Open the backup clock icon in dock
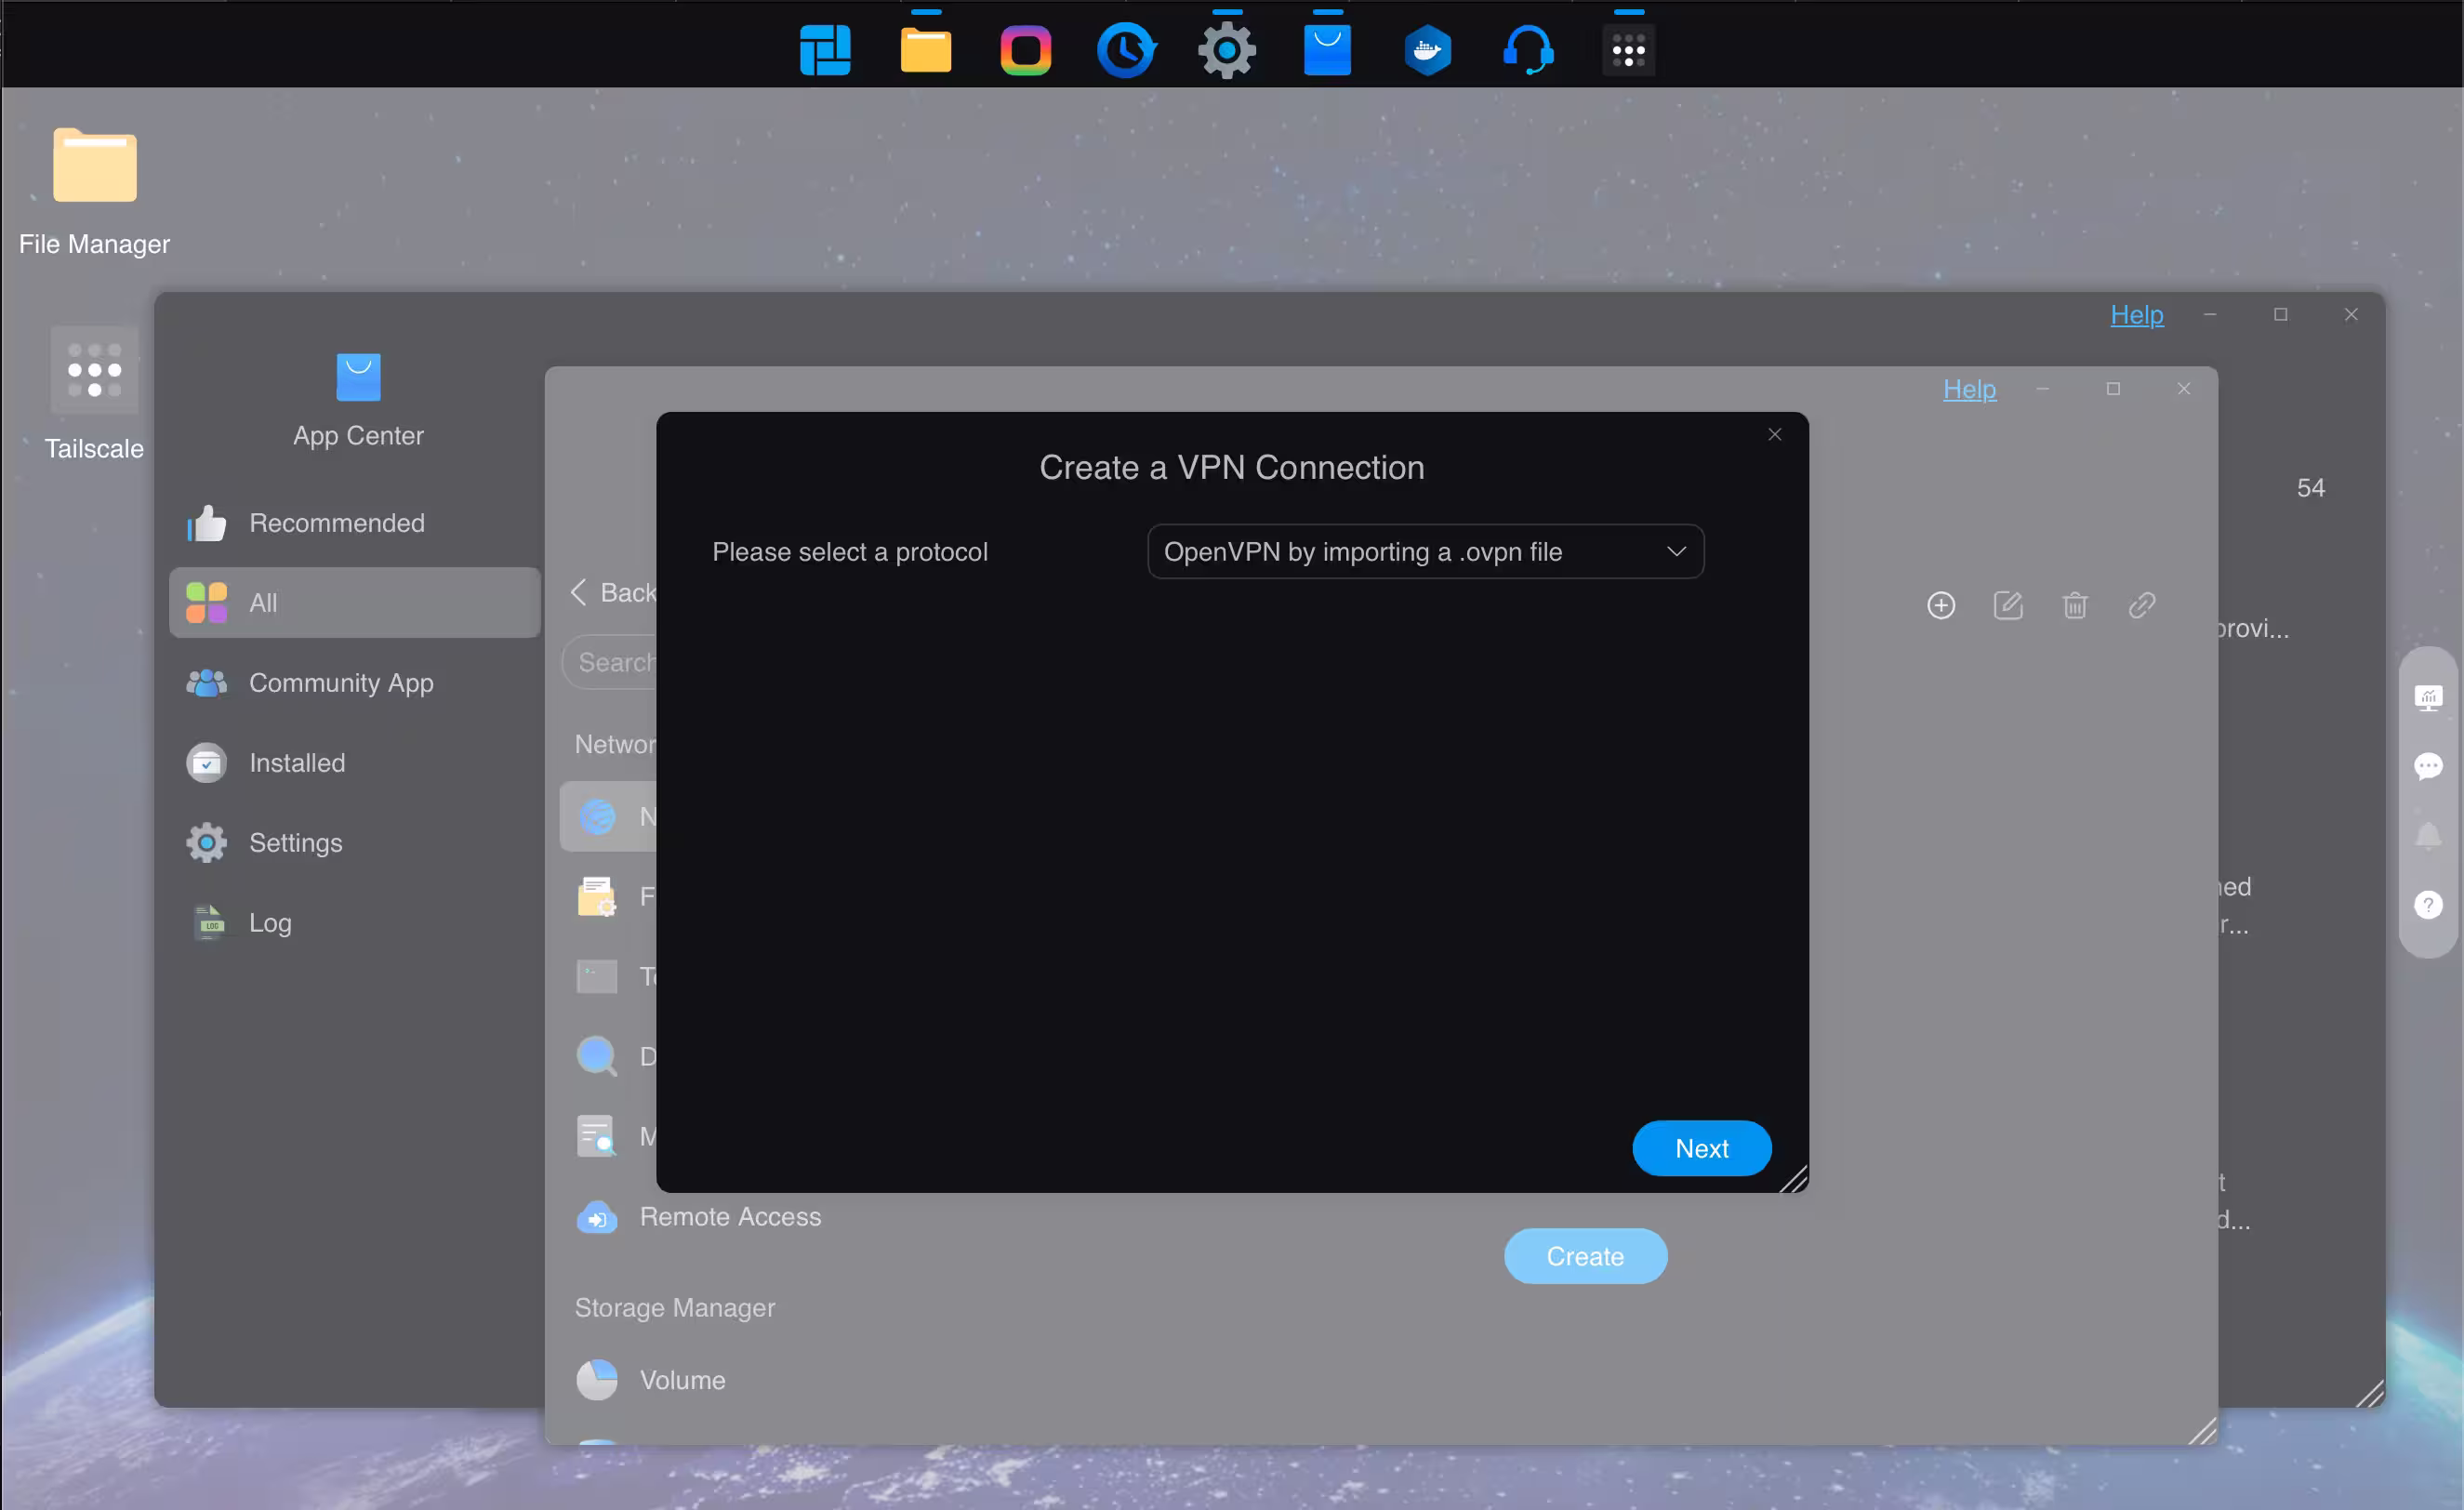2464x1510 pixels. (x=1126, y=50)
